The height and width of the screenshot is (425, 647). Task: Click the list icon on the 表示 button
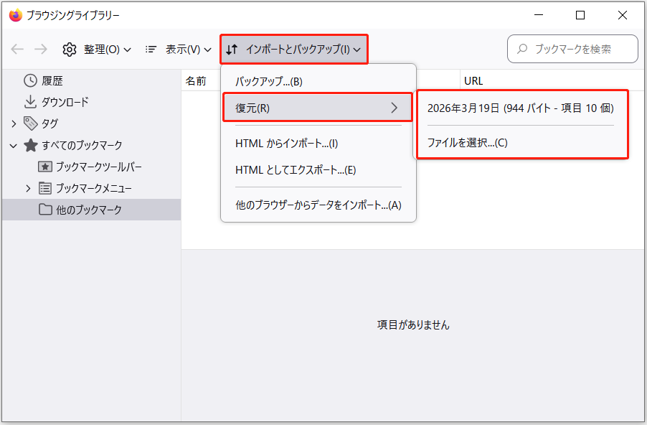point(150,49)
